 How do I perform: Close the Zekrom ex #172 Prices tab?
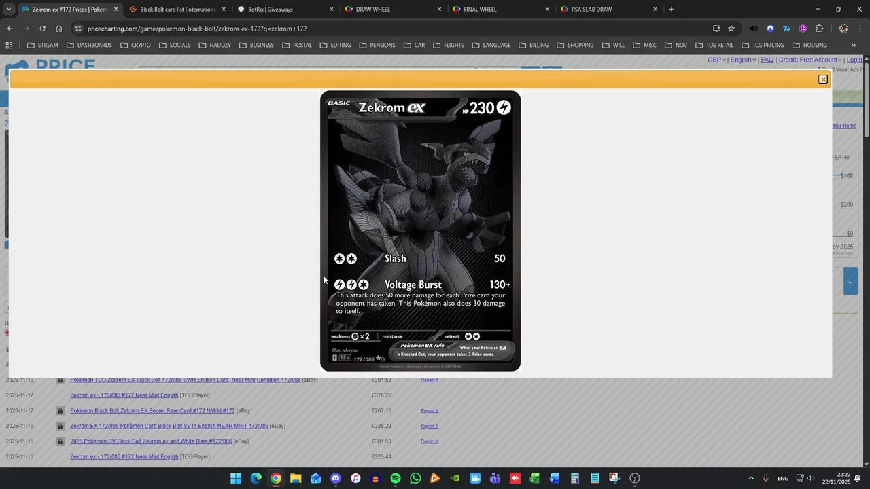(116, 10)
